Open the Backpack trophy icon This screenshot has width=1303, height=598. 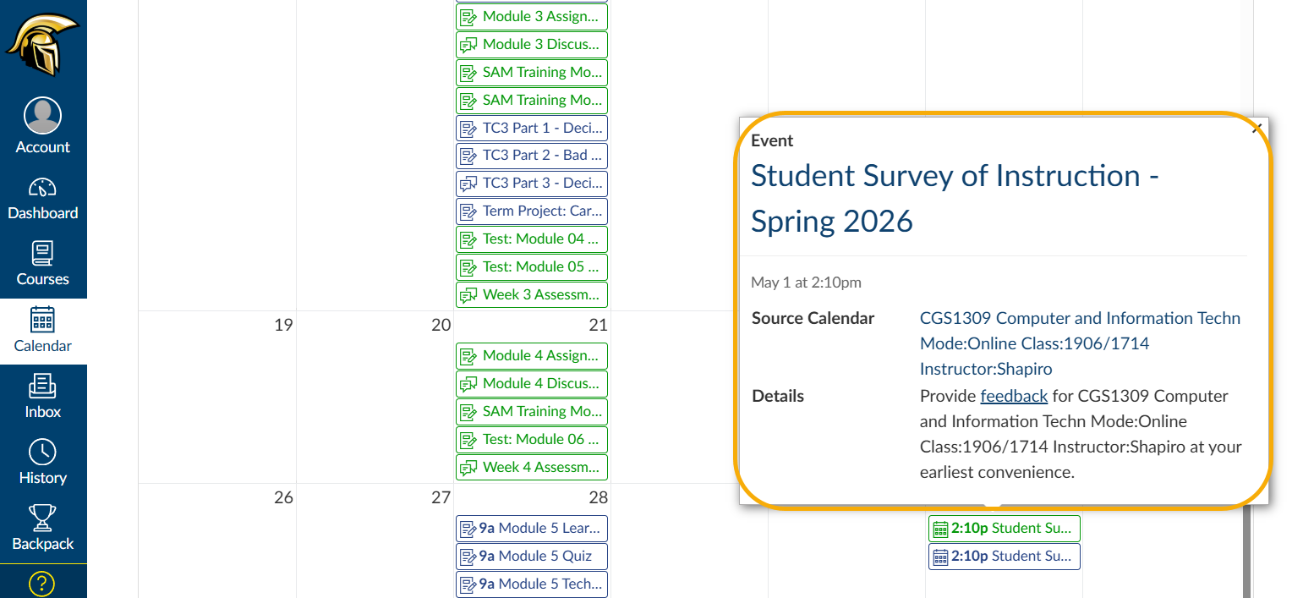point(43,528)
